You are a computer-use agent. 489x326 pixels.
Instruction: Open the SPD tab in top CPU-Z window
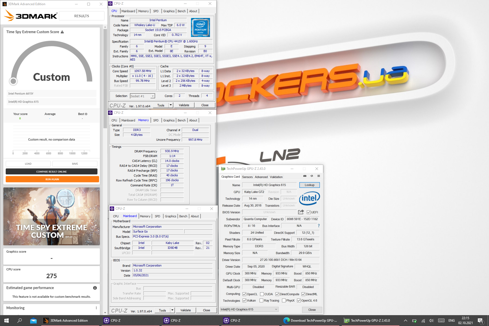(x=156, y=11)
